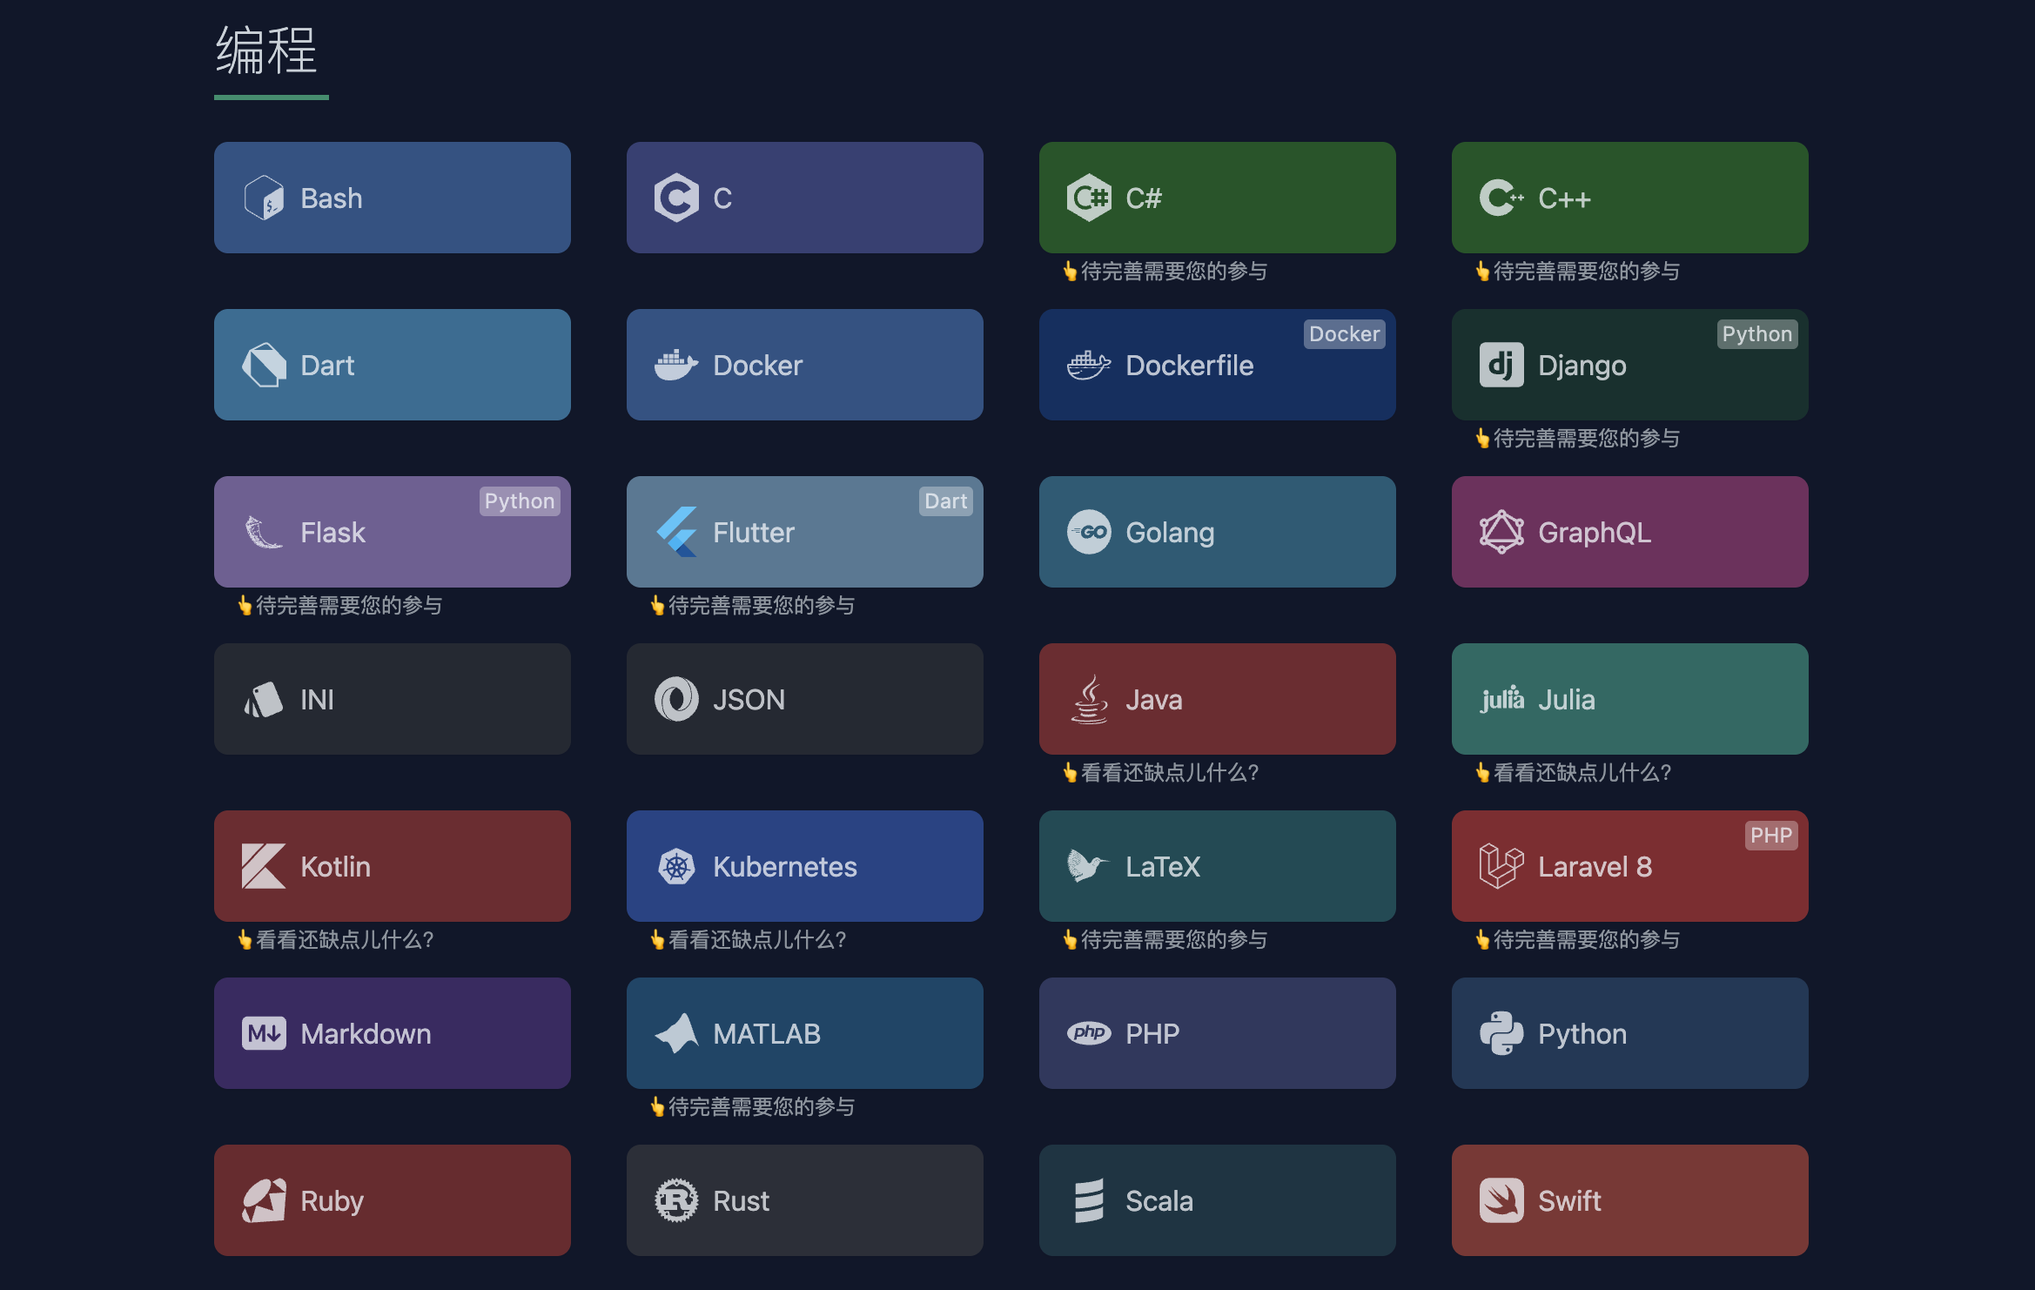Open the Golang cheatsheet card
The image size is (2035, 1290).
point(1218,532)
